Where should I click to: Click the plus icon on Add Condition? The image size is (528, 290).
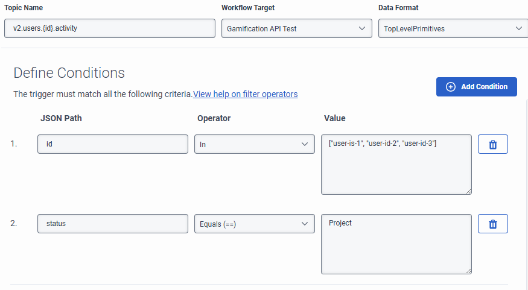click(450, 87)
